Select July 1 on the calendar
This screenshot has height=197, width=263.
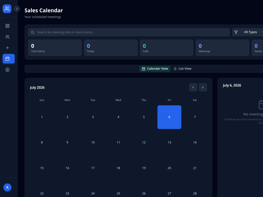(x=42, y=117)
